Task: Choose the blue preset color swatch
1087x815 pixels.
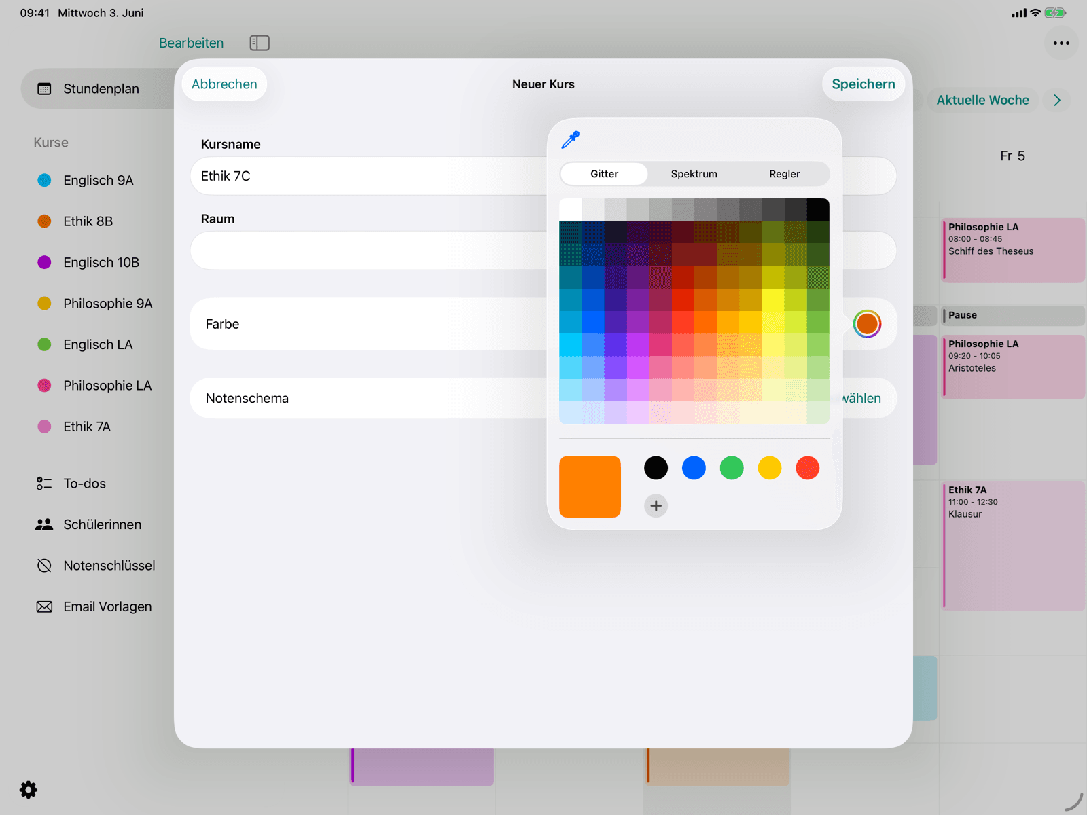Action: click(694, 468)
